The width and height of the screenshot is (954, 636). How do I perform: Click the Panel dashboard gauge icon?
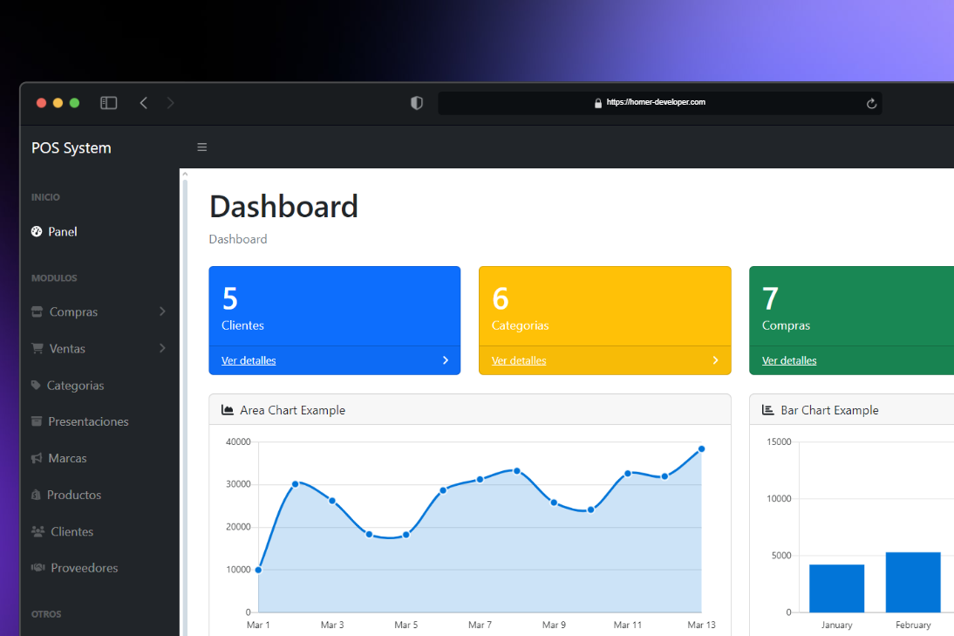point(37,231)
